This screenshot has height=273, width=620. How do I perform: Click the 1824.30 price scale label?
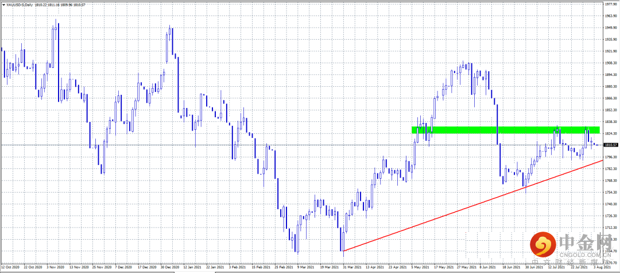[x=611, y=134]
